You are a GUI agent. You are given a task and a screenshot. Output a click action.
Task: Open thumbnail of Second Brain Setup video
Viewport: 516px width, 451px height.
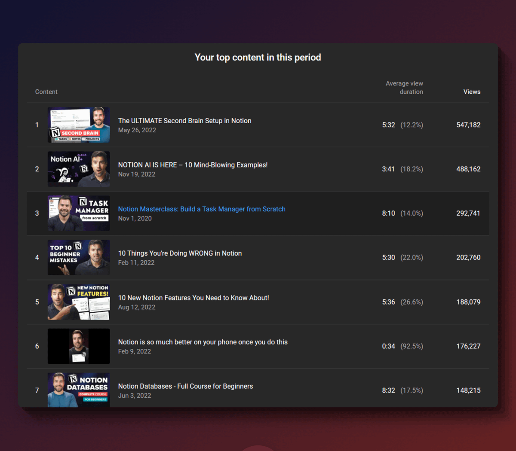79,125
